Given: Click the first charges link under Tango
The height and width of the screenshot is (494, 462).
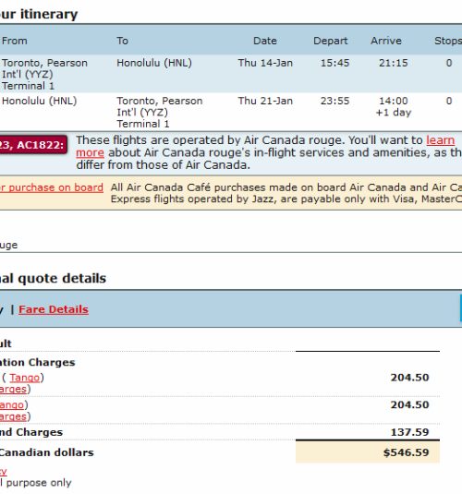Looking at the screenshot, I should (13, 389).
